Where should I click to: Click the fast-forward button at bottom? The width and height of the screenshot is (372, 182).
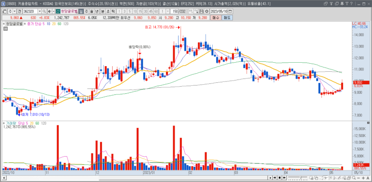(284, 178)
